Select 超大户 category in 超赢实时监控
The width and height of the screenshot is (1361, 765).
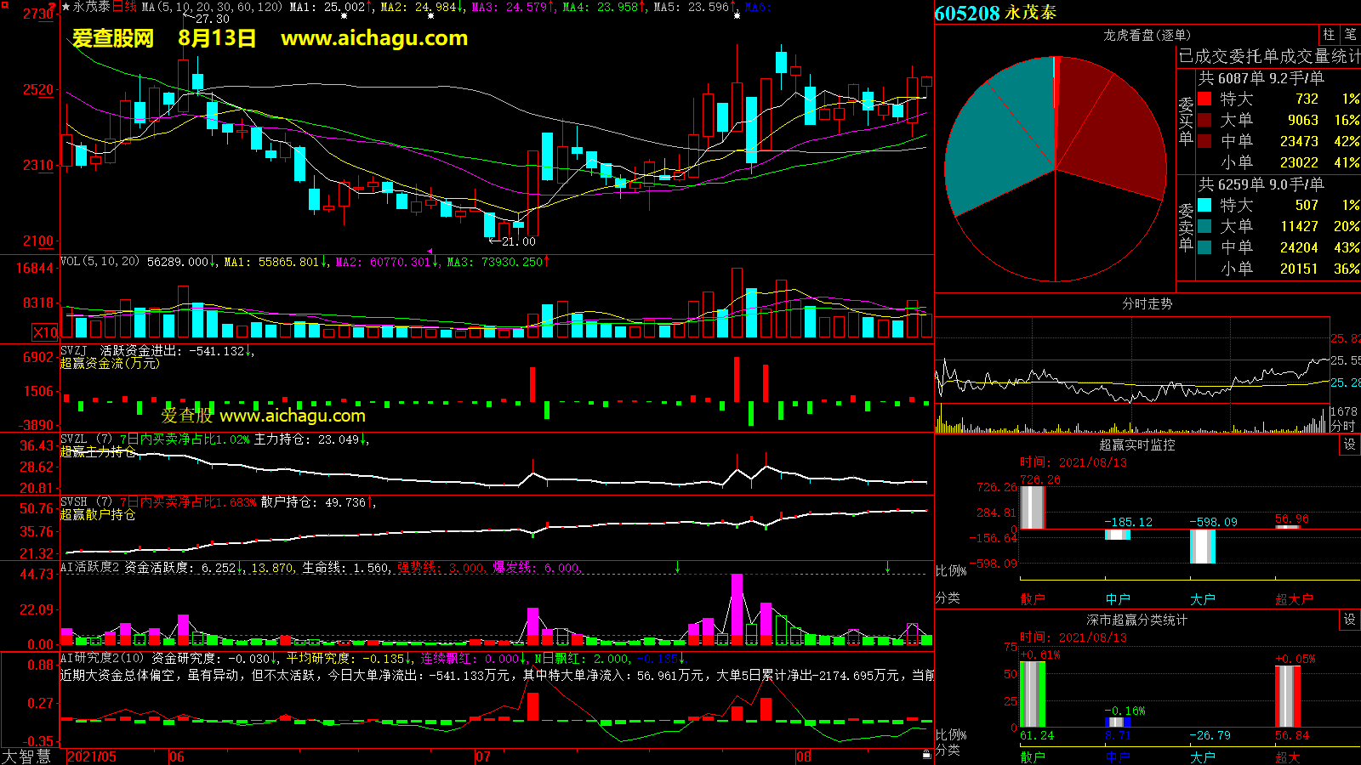click(x=1294, y=599)
